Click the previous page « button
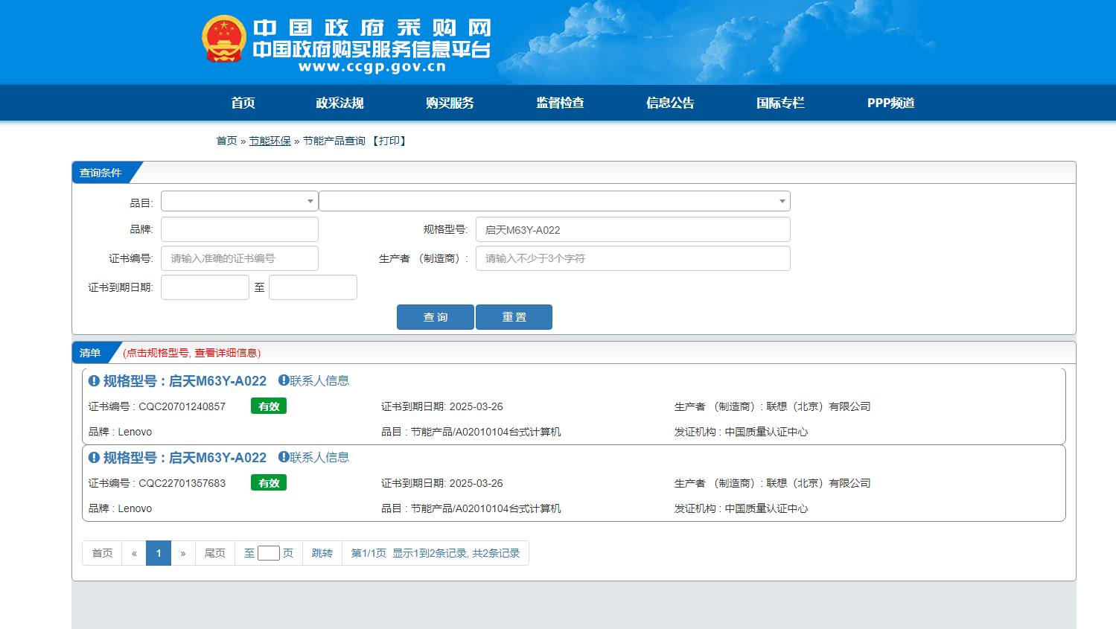 [134, 553]
